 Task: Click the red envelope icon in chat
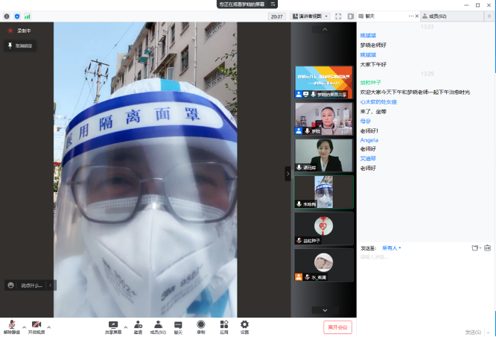pos(489,248)
